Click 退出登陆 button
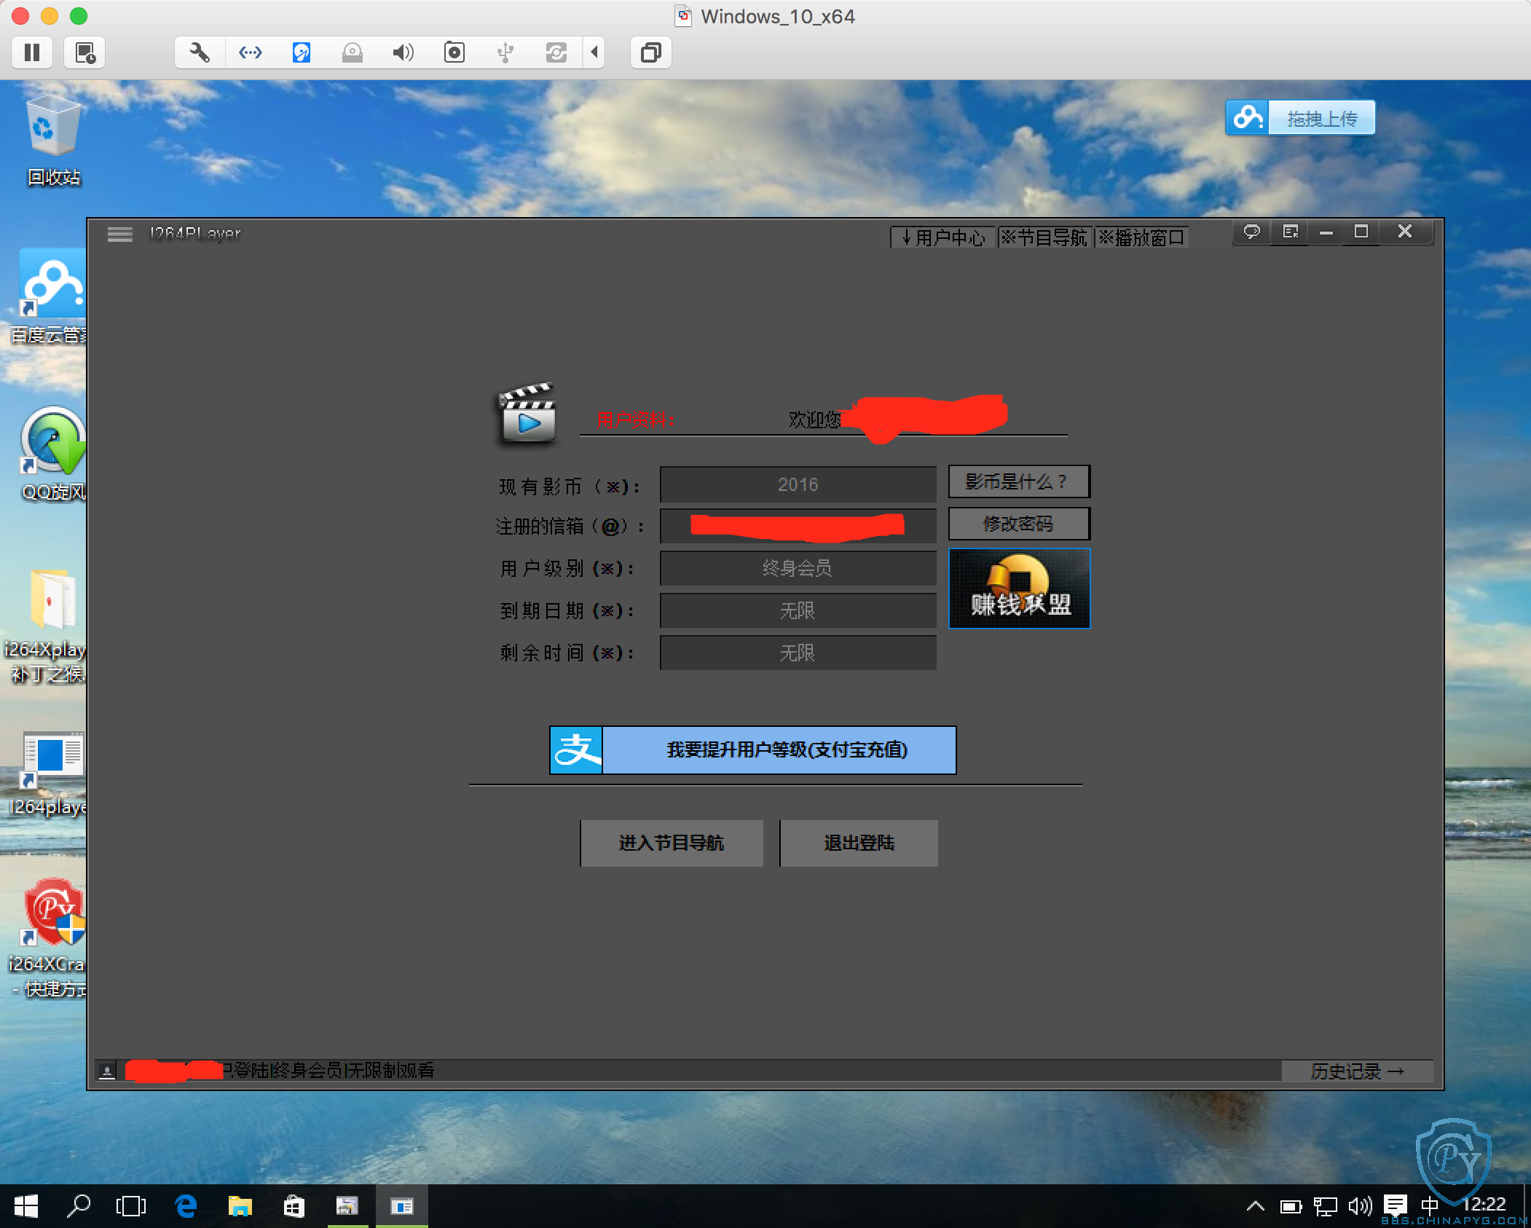1531x1228 pixels. click(859, 843)
